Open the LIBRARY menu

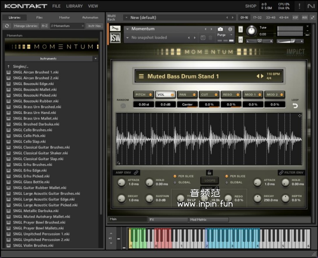point(74,6)
